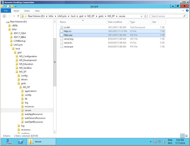The width and height of the screenshot is (190, 146).
Task: Click the Back navigation arrow
Action: (4, 16)
